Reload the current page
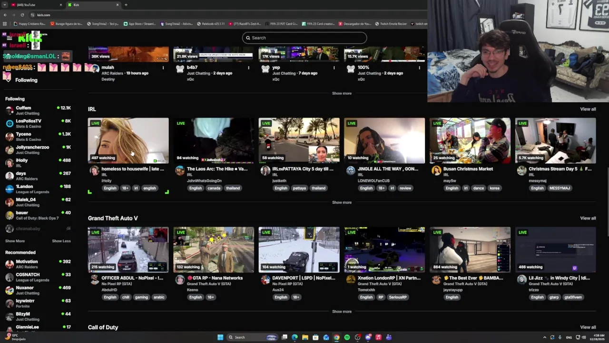 (x=22, y=15)
